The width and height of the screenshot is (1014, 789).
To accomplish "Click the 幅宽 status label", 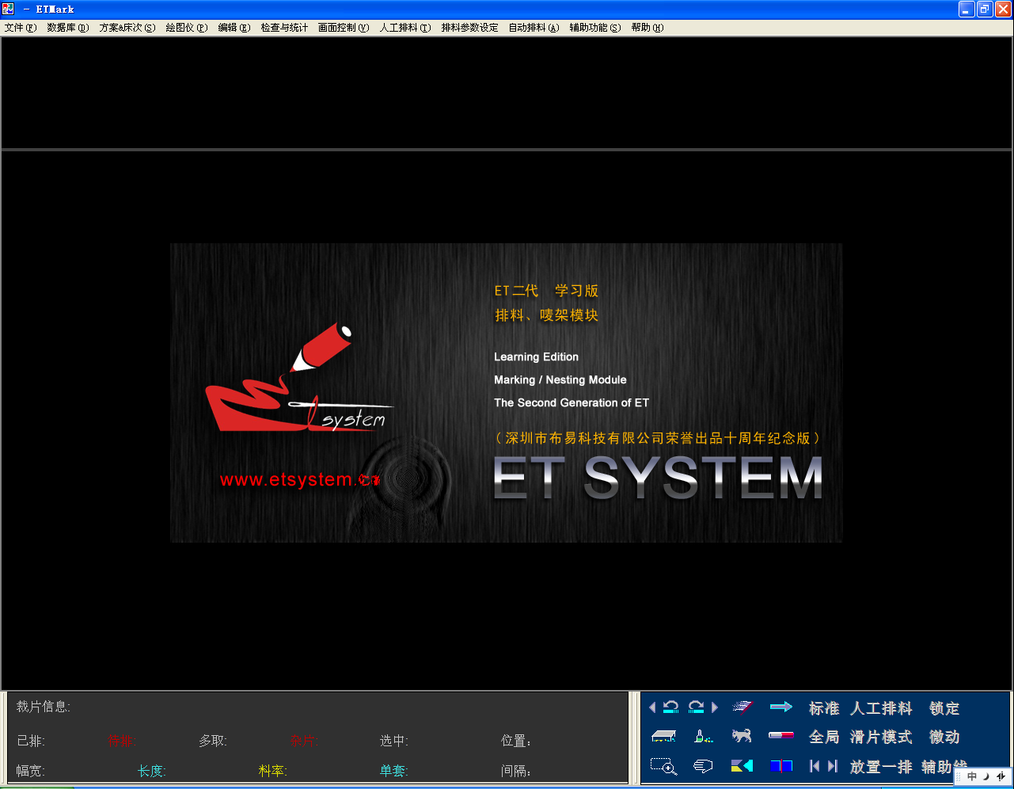I will pos(31,771).
